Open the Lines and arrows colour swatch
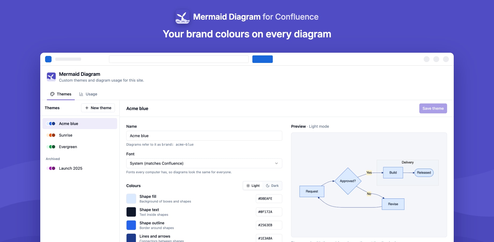The image size is (494, 242). (x=131, y=238)
